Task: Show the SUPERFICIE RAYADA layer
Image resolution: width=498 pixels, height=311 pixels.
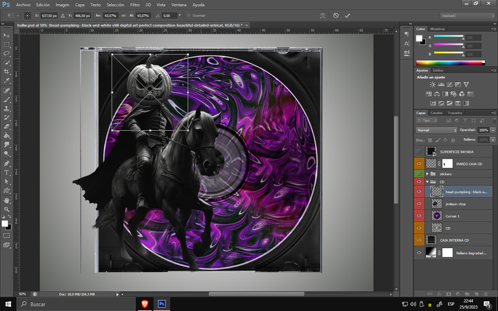Action: pos(419,152)
